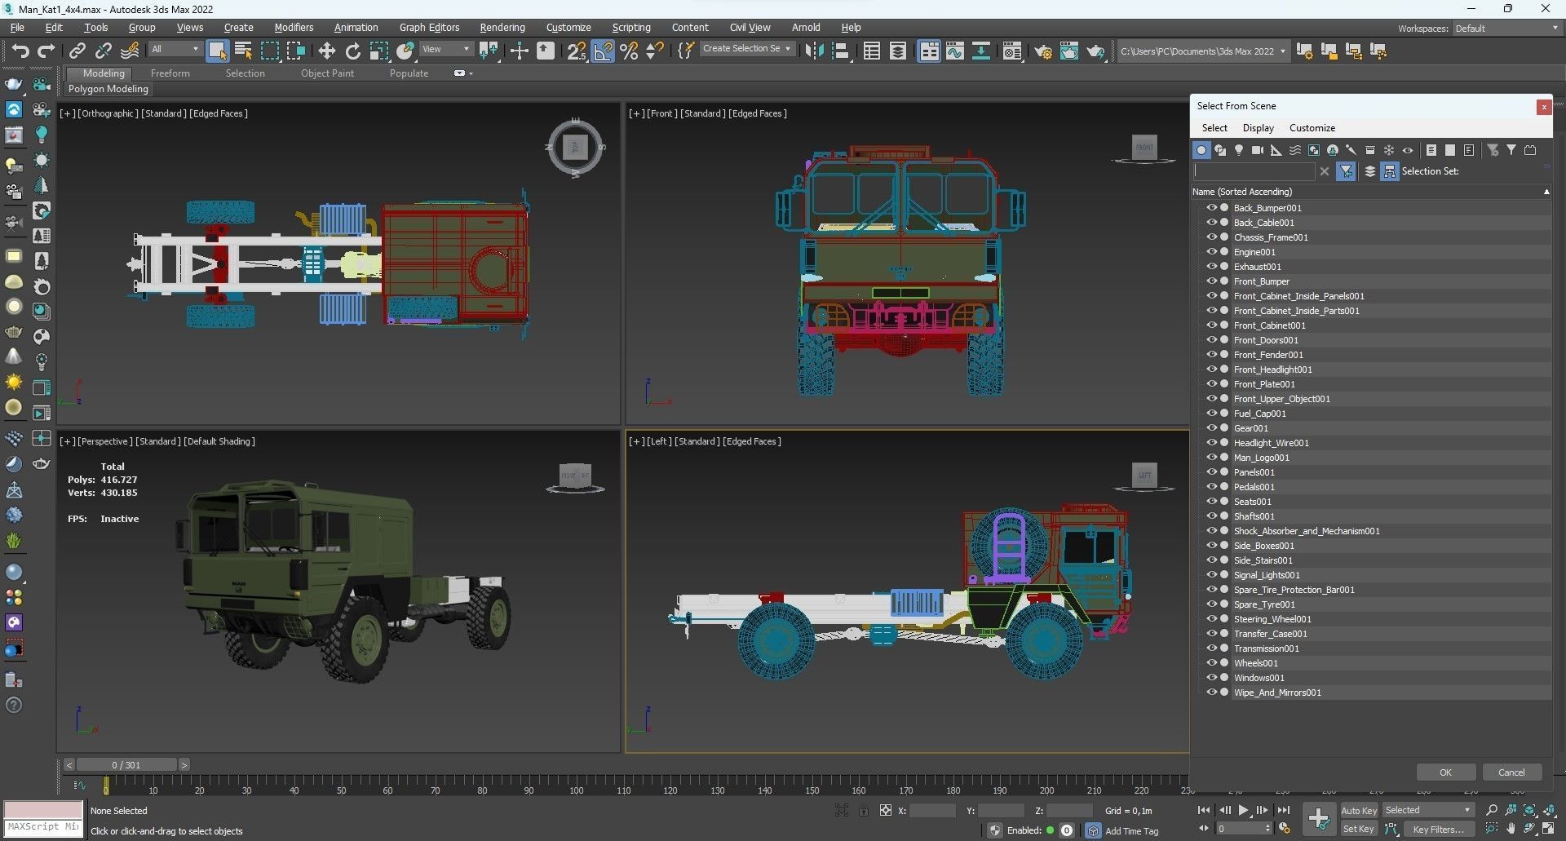Image resolution: width=1566 pixels, height=841 pixels.
Task: Open the Rendering menu
Action: (x=502, y=27)
